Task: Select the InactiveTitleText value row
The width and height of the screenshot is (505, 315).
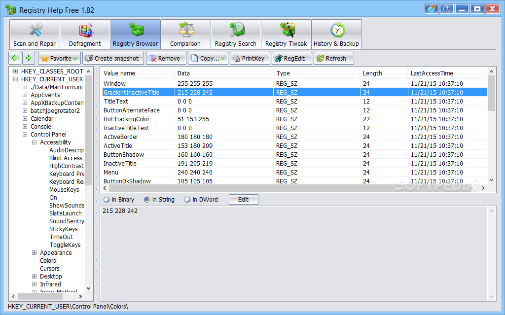Action: (x=294, y=128)
